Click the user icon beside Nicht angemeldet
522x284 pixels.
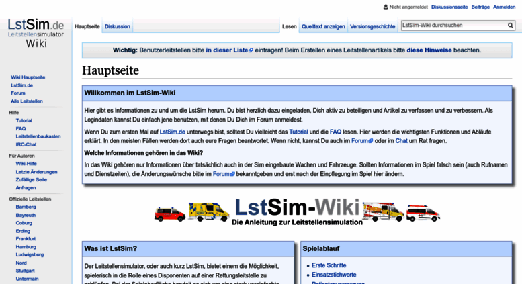point(386,7)
